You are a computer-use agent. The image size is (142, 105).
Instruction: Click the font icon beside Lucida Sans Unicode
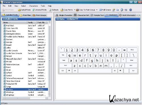(5, 53)
